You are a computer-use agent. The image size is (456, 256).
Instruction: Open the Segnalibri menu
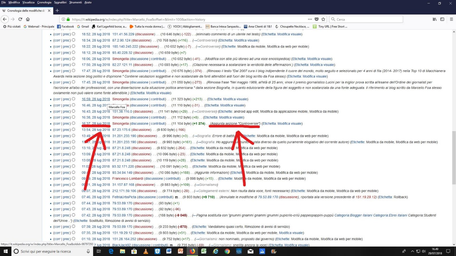click(60, 2)
